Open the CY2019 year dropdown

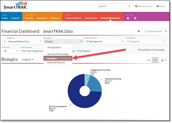(x=28, y=60)
